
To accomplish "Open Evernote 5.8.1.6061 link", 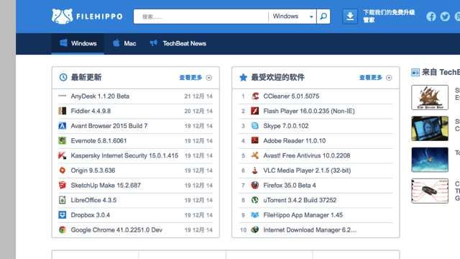I will click(98, 141).
